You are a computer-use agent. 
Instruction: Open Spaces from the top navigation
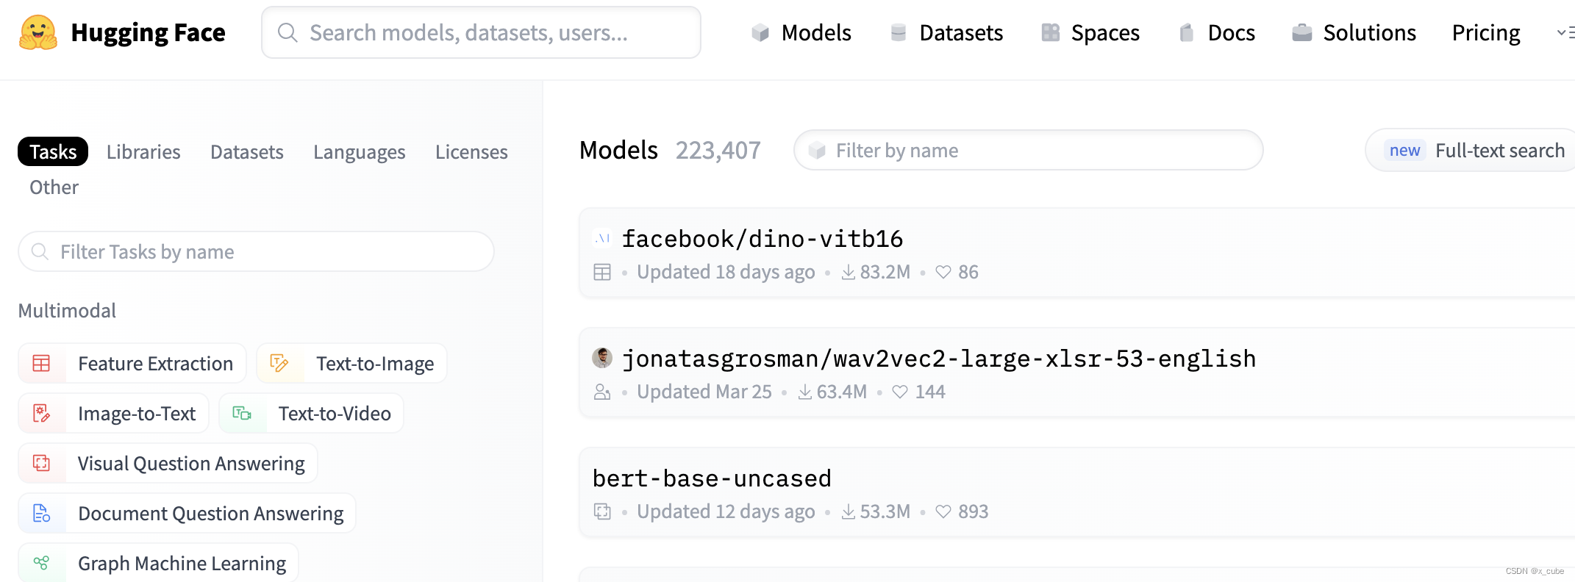point(1090,32)
